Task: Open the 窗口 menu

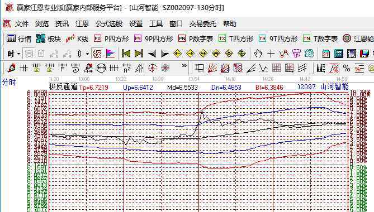Action: pyautogui.click(x=176, y=24)
